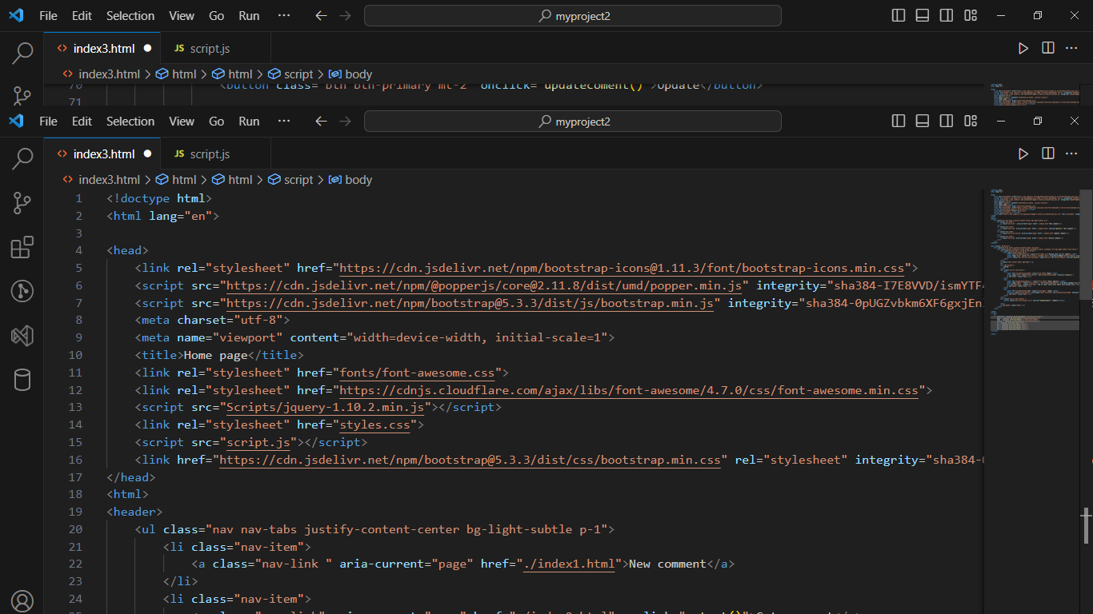Open the overflow menu ellipsis in front window menu bar

coord(283,122)
